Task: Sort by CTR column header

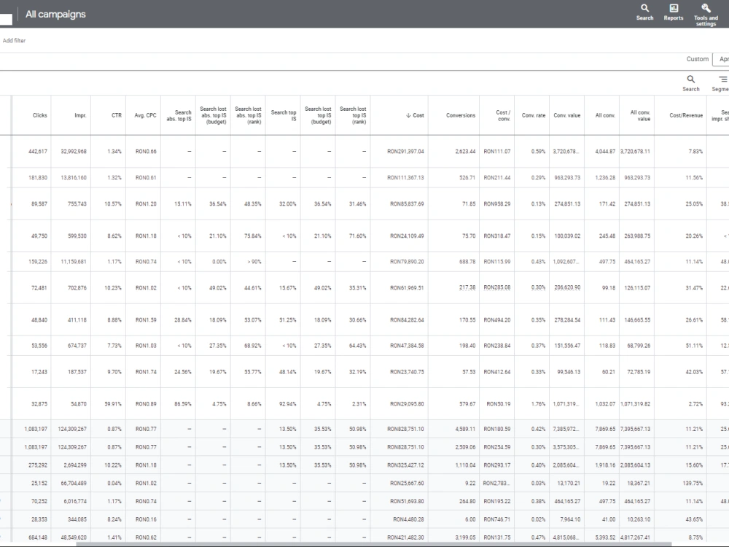Action: [x=116, y=115]
